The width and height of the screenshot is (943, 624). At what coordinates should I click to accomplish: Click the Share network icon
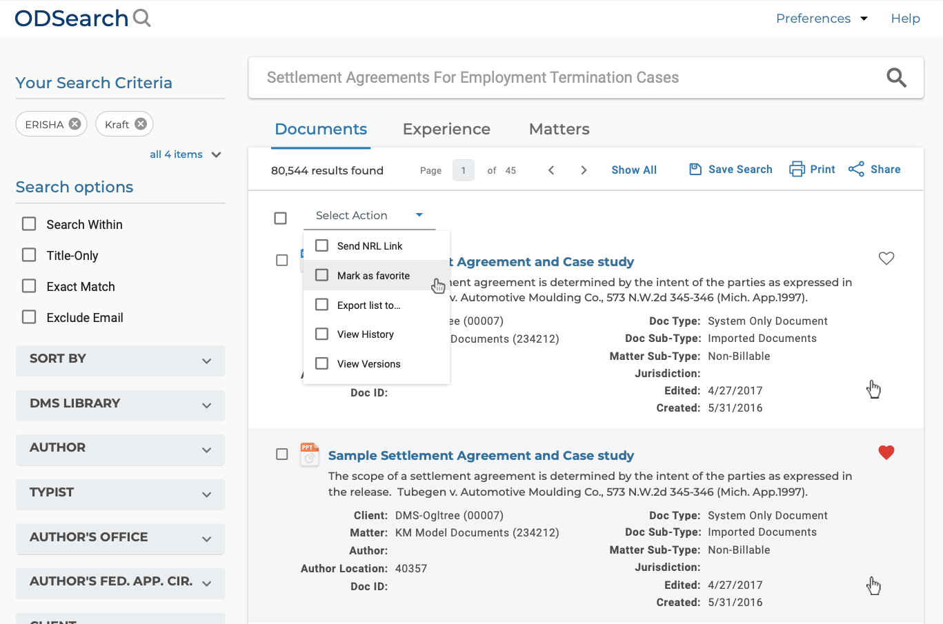pos(856,170)
